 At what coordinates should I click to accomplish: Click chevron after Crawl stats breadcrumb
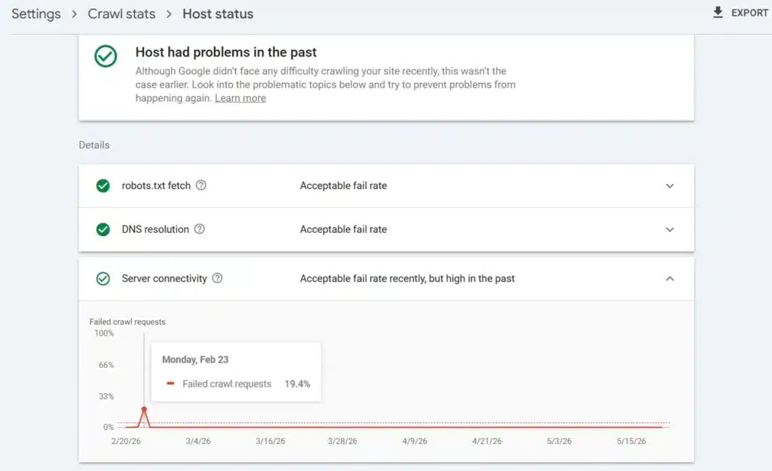[169, 14]
